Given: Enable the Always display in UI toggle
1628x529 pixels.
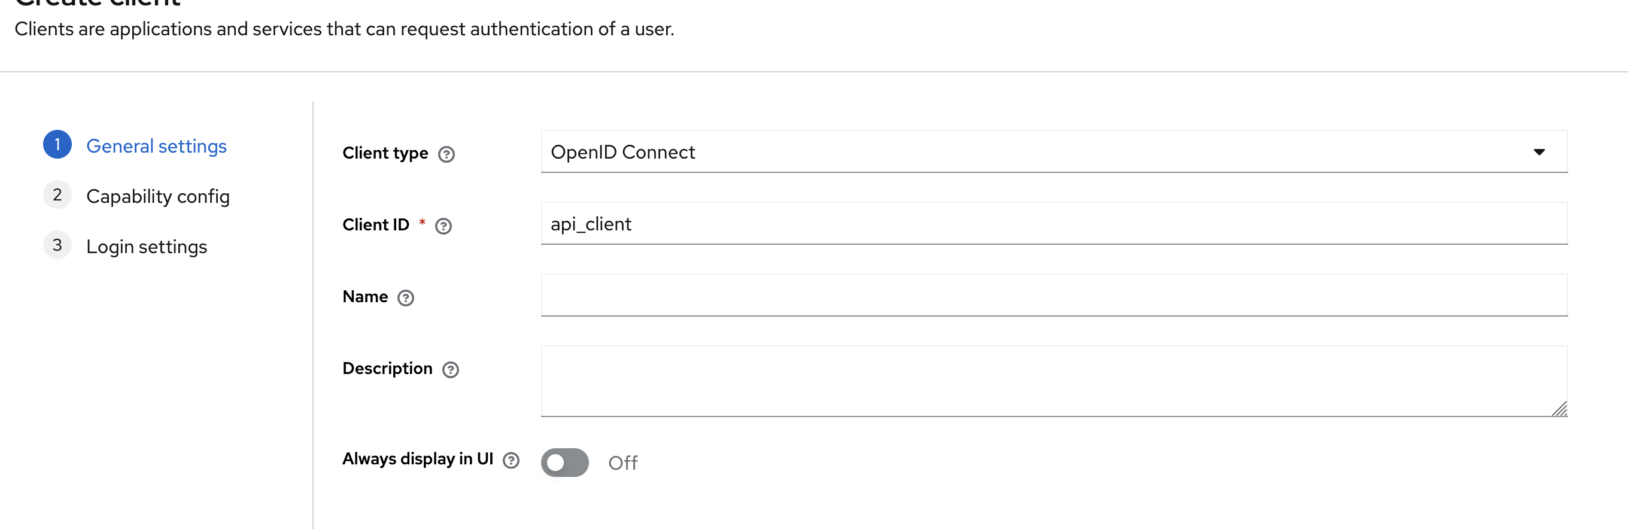Looking at the screenshot, I should 565,463.
